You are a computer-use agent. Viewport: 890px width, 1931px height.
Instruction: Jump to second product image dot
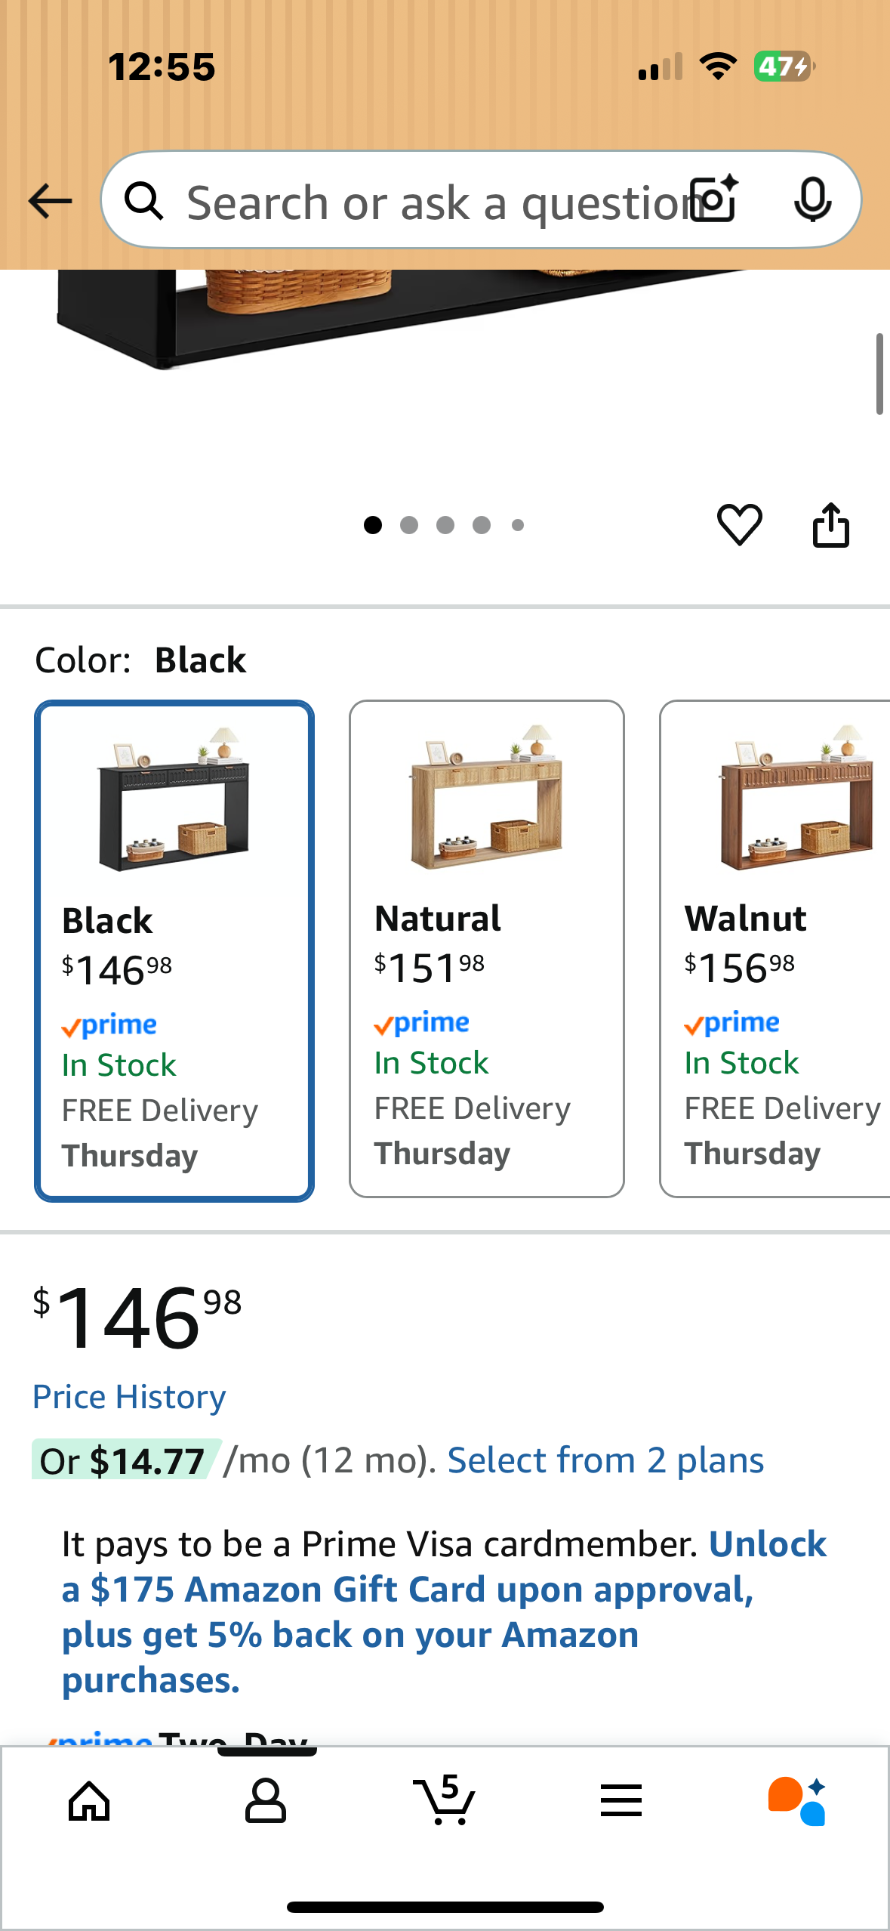409,525
